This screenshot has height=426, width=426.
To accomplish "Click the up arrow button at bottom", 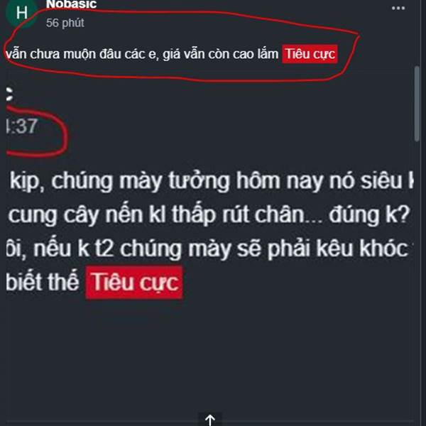I will (x=209, y=420).
